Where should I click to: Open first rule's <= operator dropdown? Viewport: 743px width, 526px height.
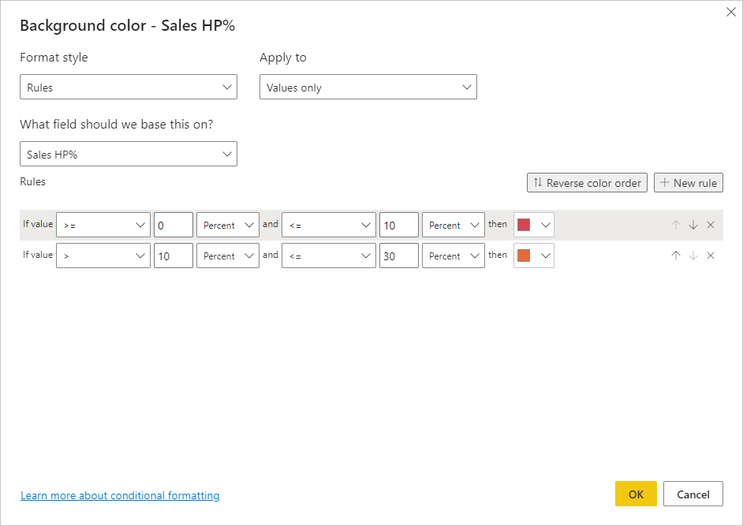329,225
